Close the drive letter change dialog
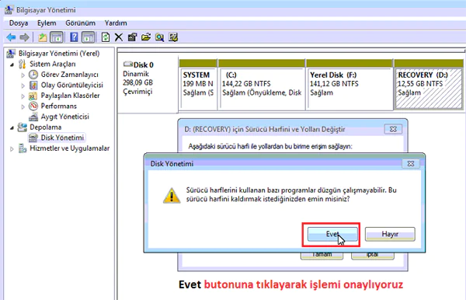This screenshot has width=466, height=300. [393, 129]
